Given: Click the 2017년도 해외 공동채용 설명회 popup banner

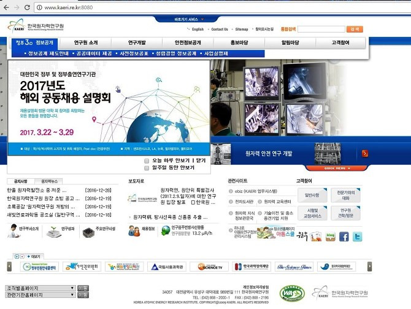Looking at the screenshot, I should click(109, 108).
